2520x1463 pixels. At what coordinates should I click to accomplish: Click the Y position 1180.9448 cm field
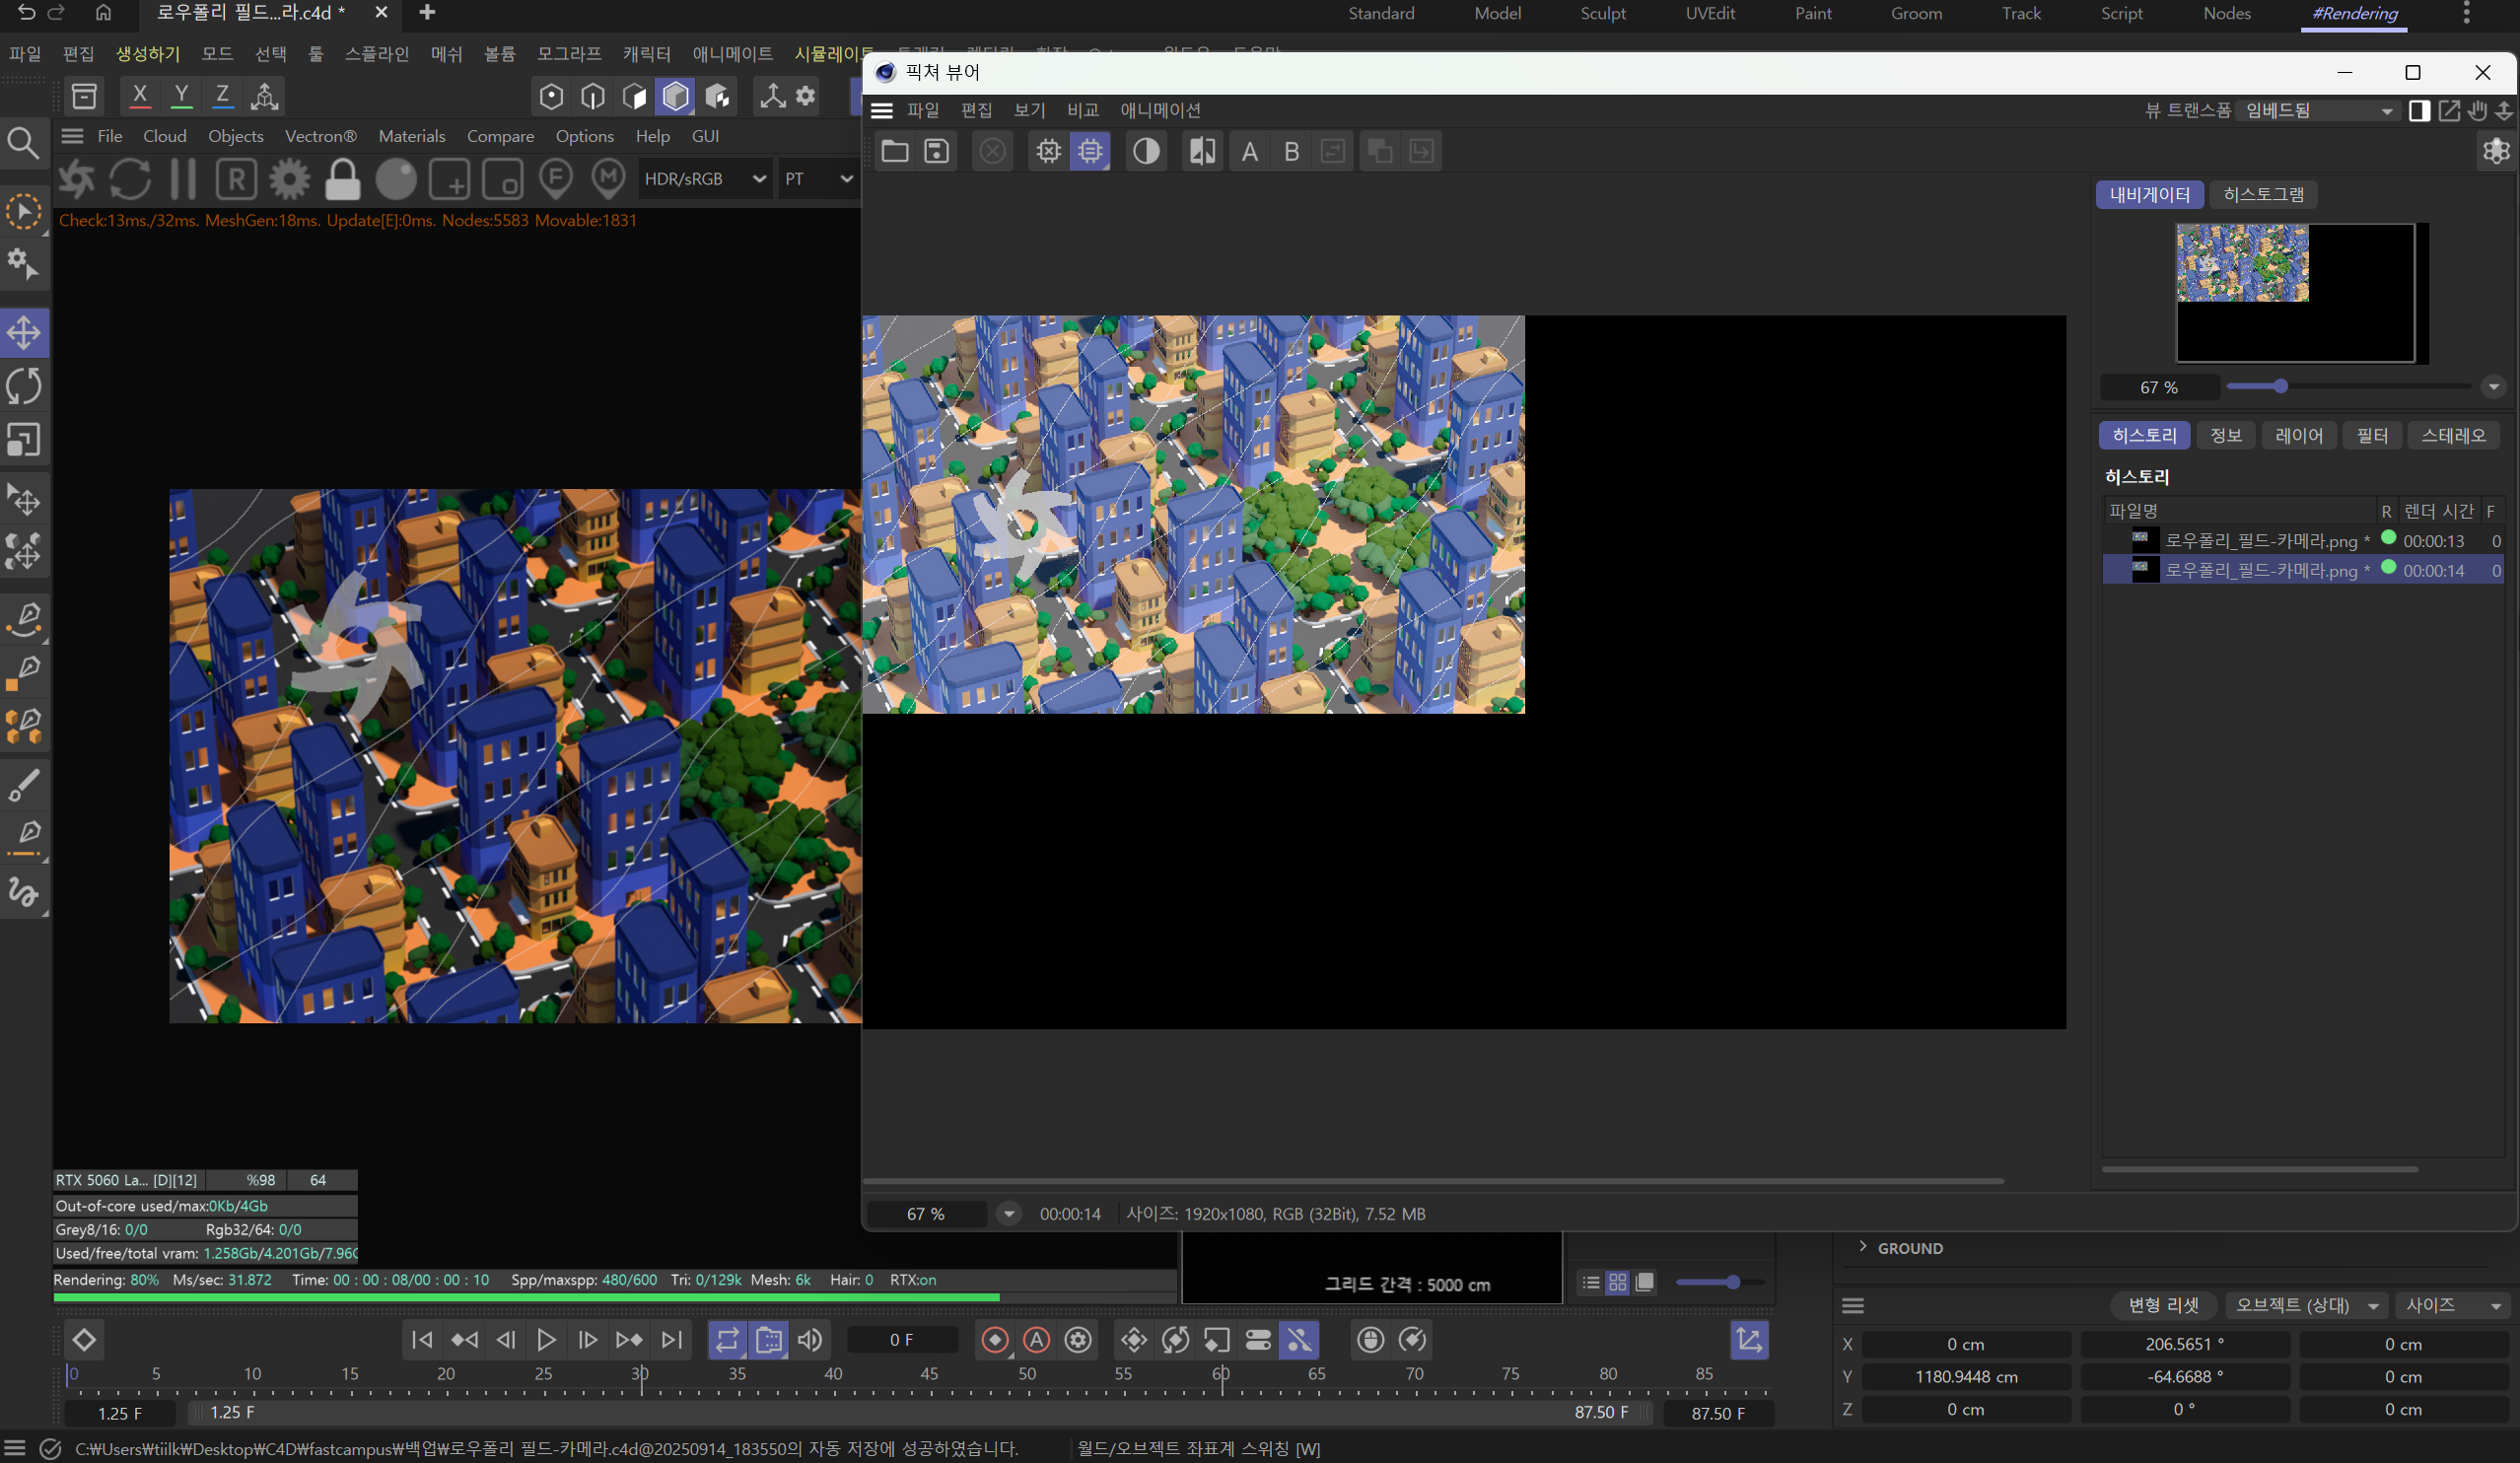1965,1377
